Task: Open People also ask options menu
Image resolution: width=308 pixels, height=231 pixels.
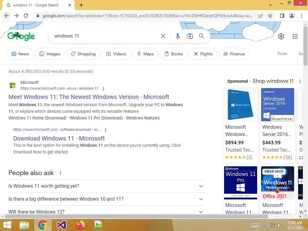Action: (x=60, y=173)
